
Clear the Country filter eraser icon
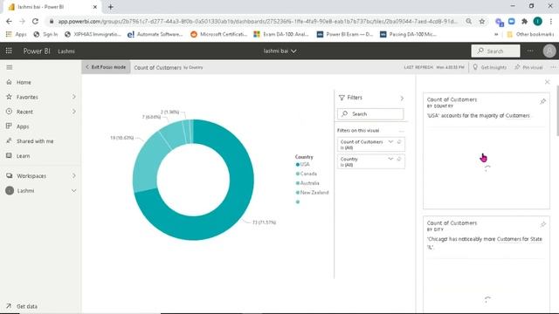coord(399,159)
